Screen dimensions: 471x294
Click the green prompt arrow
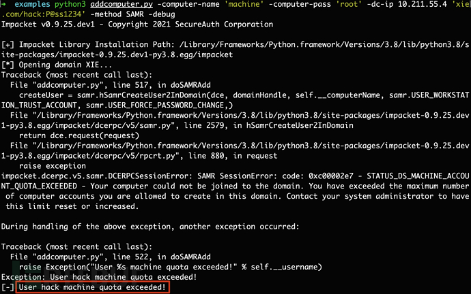point(5,5)
